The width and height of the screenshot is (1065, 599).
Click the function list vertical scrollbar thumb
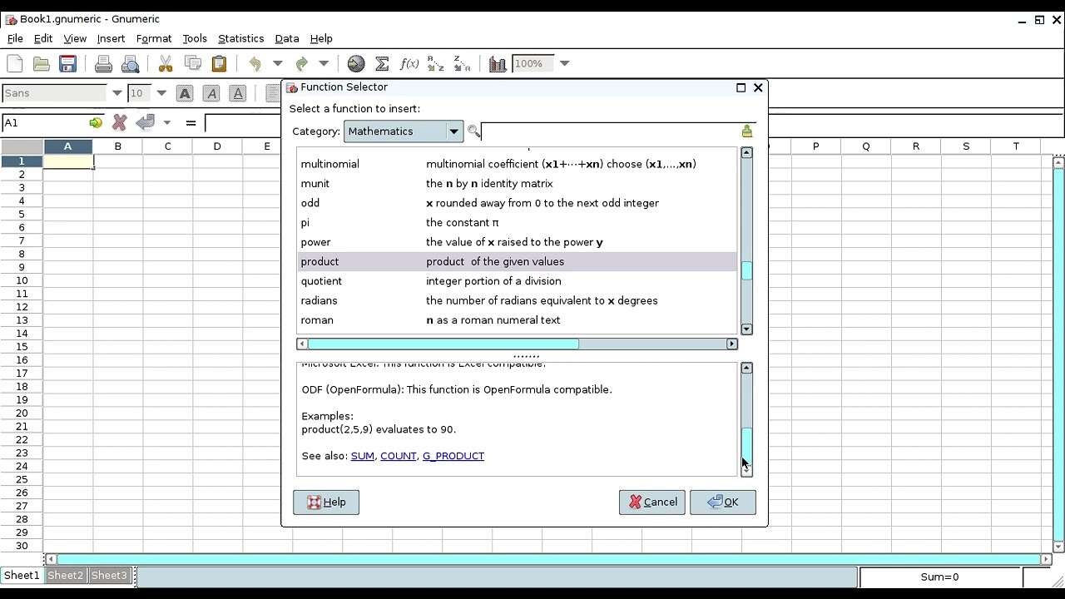(746, 270)
